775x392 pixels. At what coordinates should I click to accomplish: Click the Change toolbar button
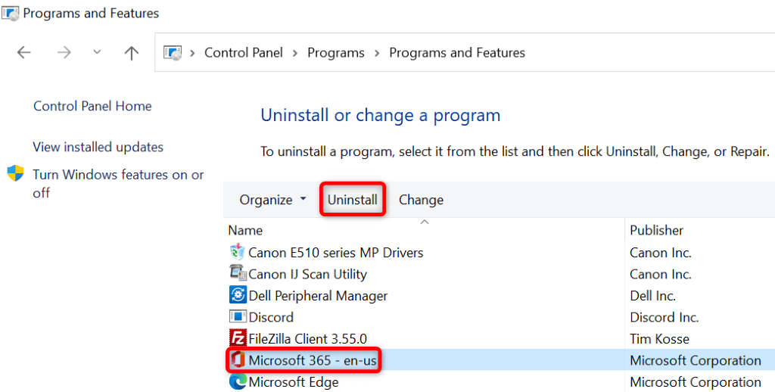click(421, 200)
